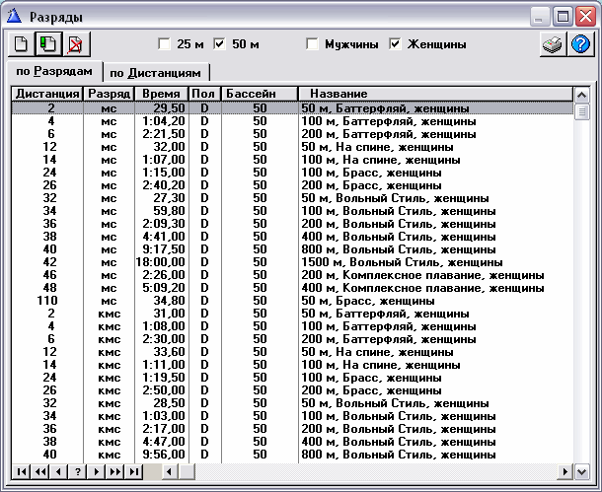Viewport: 602px width, 492px height.
Task: Untick the Женщины checkbox
Action: 396,44
